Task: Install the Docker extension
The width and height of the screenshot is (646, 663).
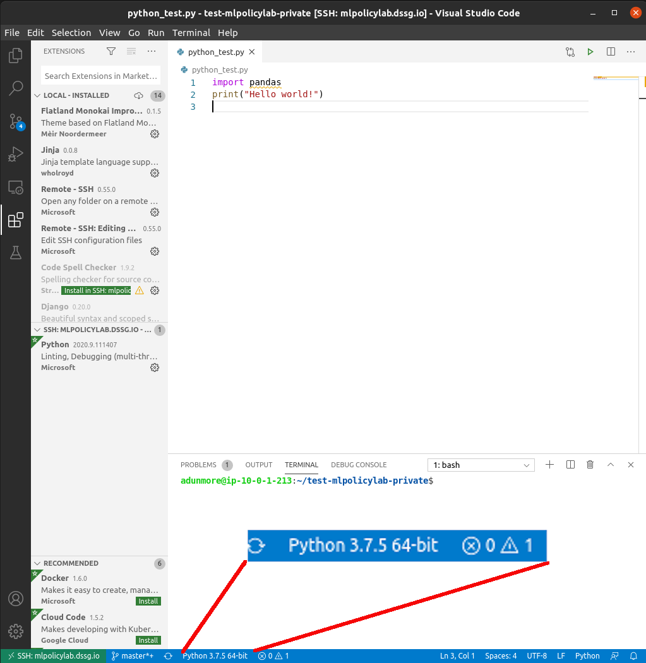Action: (148, 601)
